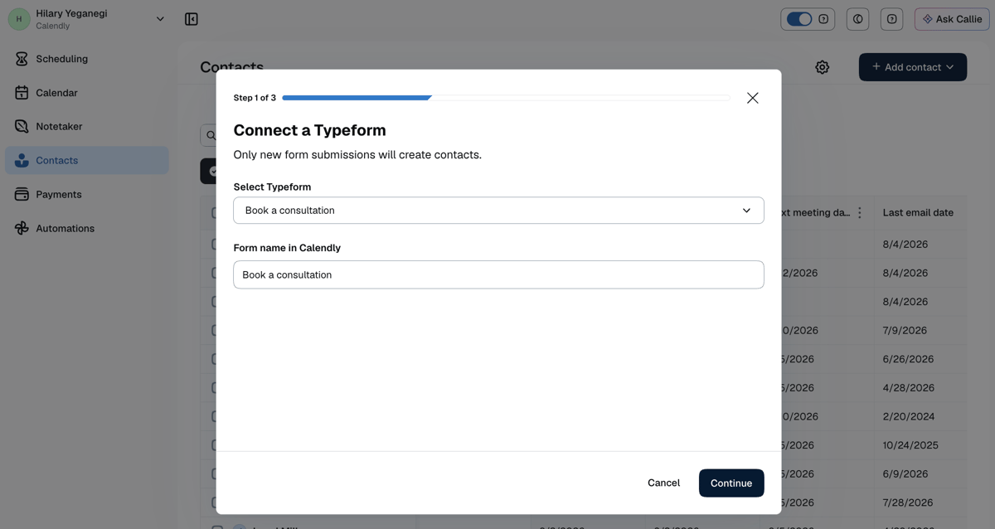Viewport: 995px width, 529px height.
Task: Go to the Contacts page in the sidebar
Action: pyautogui.click(x=86, y=161)
